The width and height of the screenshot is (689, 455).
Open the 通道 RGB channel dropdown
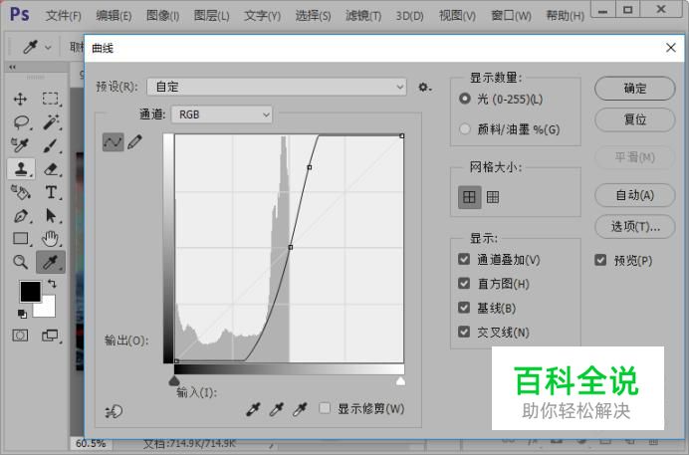[222, 114]
